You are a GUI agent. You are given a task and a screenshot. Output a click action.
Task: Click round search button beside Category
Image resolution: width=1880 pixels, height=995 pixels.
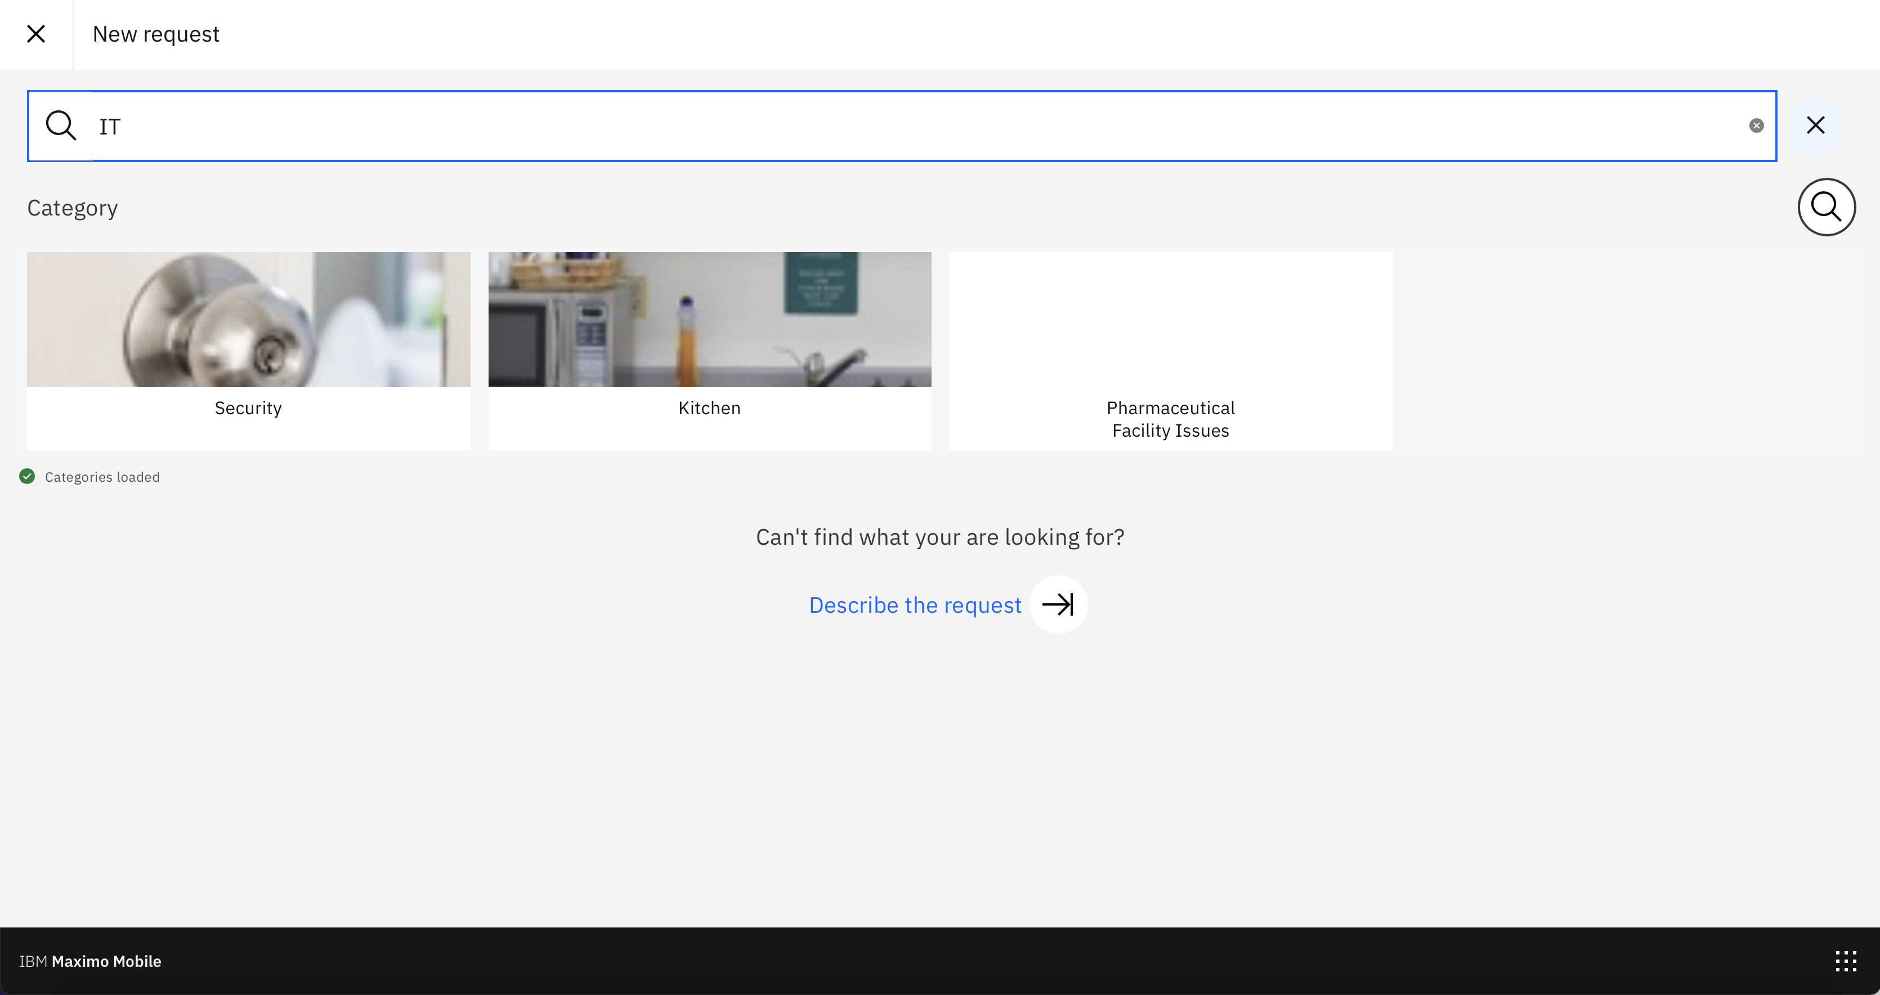[1825, 207]
